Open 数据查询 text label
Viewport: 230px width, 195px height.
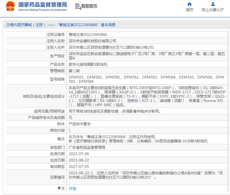[89, 6]
